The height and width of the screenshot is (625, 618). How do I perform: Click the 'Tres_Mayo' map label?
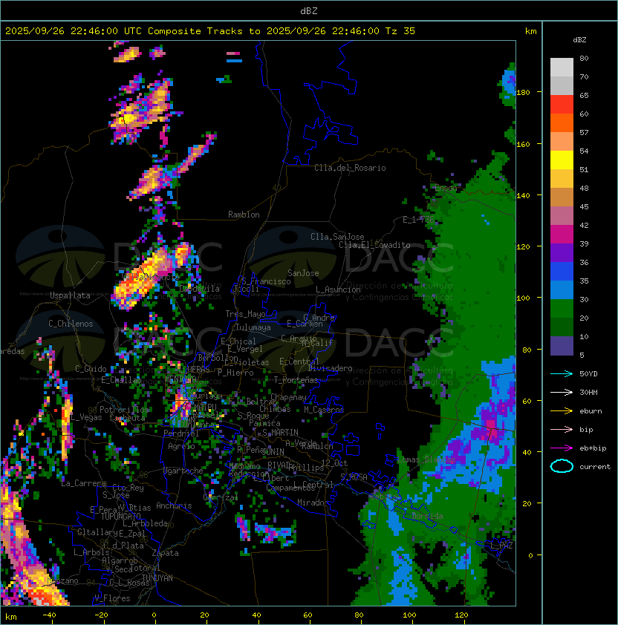(245, 314)
